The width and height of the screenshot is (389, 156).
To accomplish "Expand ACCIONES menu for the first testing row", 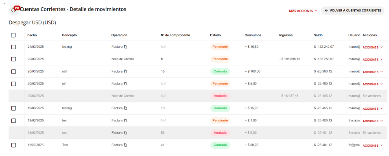I will tap(372, 47).
